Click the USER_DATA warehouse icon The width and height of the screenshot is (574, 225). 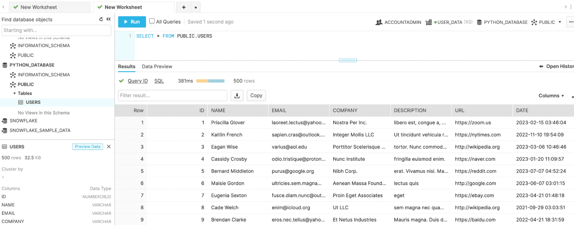(428, 22)
